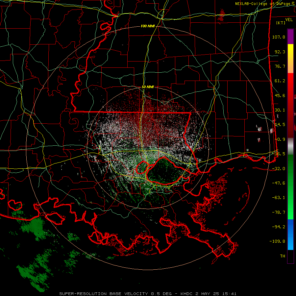Viewport: 296px width, 296px height.
Task: Click the 100 NMI range ring label
Action: click(x=148, y=26)
